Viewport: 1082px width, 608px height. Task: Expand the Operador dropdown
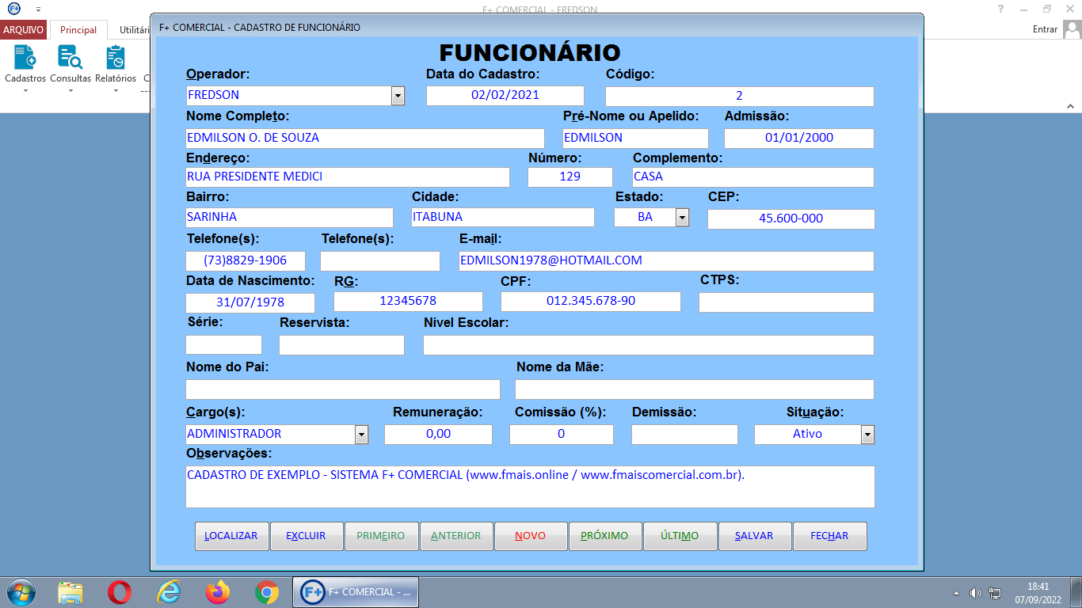pos(398,96)
